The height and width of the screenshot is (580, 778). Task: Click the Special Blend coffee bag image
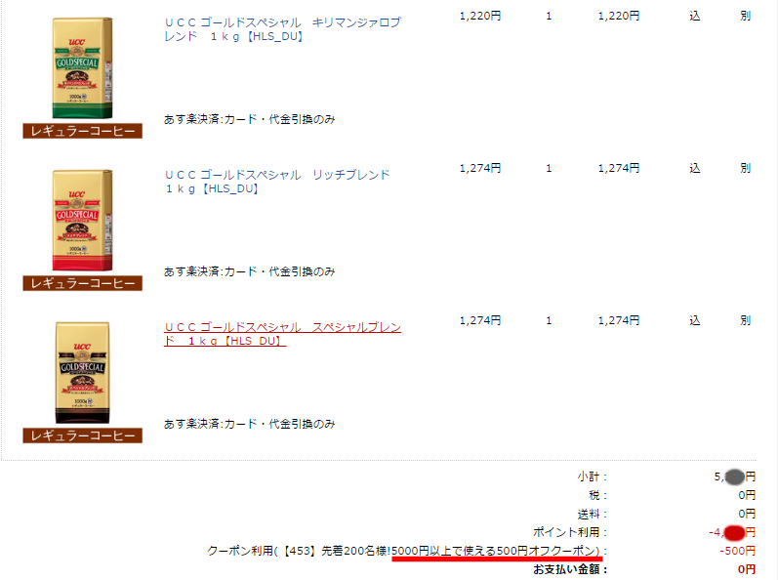[82, 373]
